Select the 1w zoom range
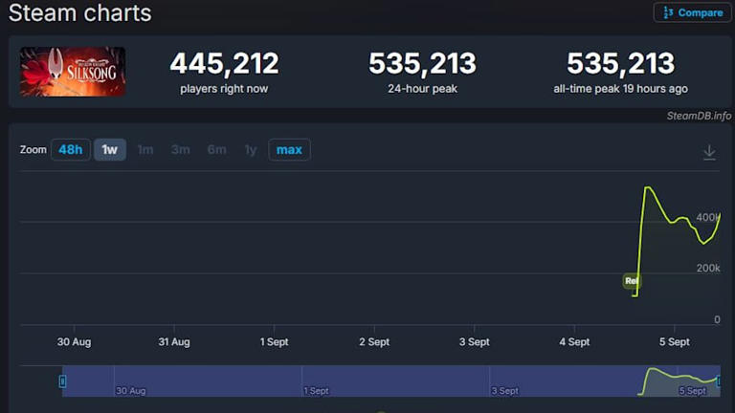The image size is (735, 413). (x=110, y=150)
